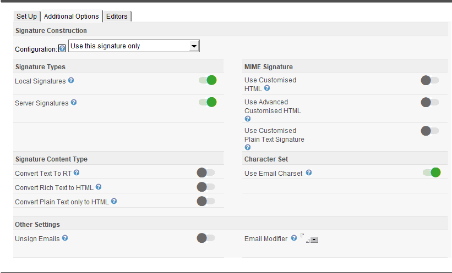This screenshot has width=452, height=273.
Task: Open help for Convert Text To RT
Action: (x=77, y=173)
